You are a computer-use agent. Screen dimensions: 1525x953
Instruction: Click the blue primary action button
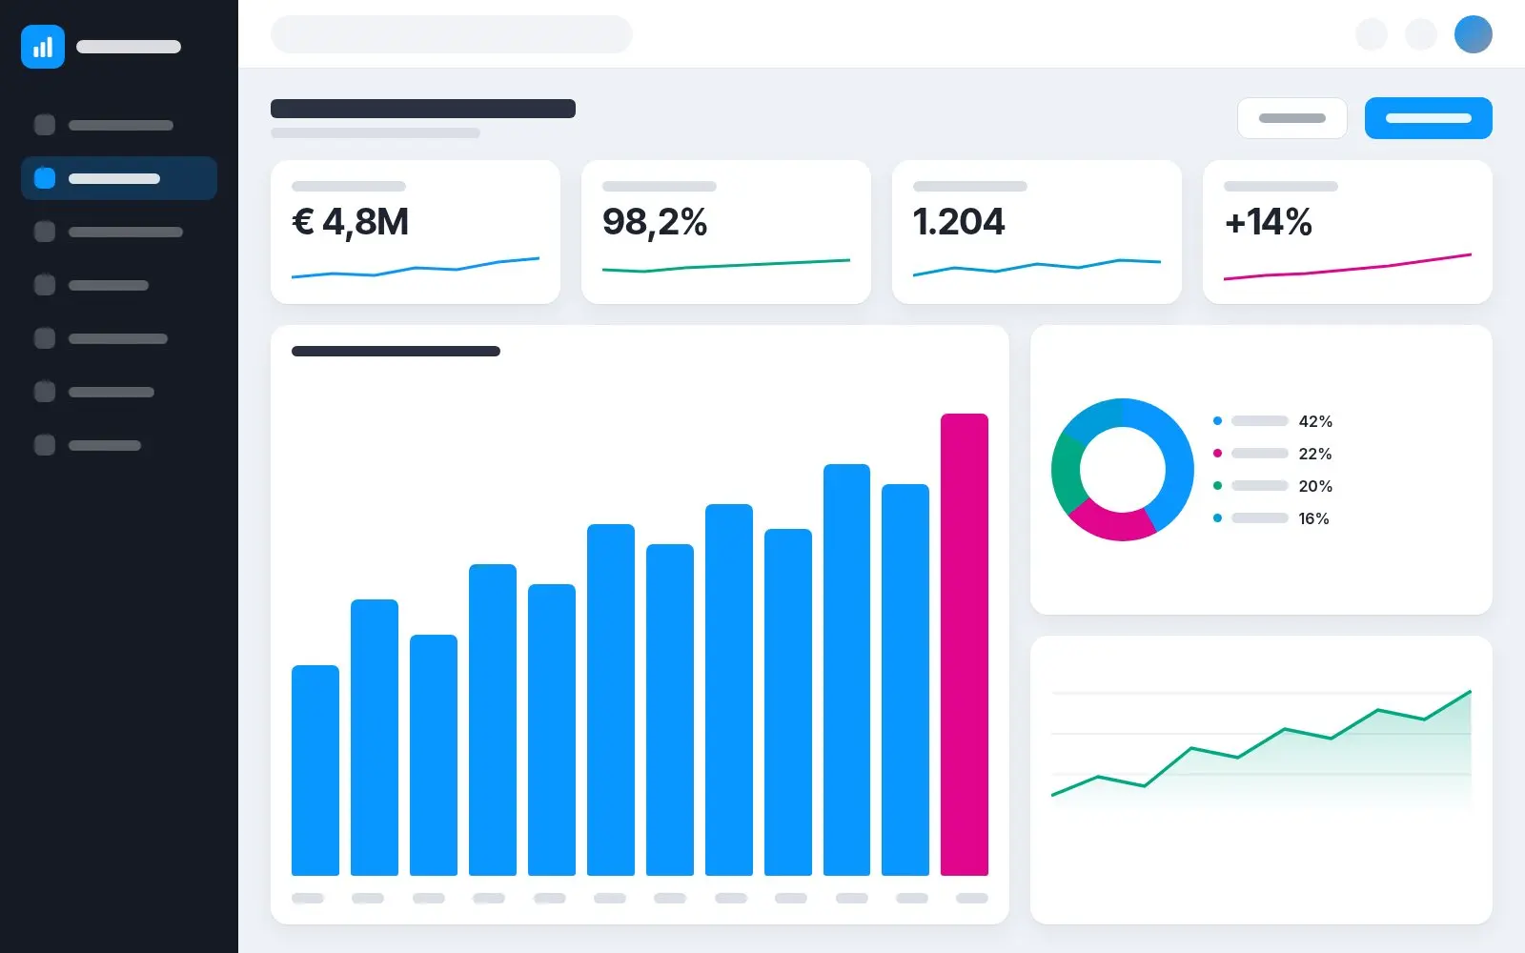pos(1428,118)
